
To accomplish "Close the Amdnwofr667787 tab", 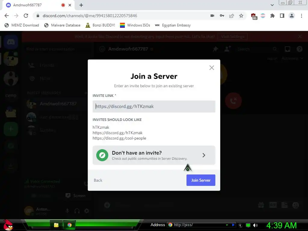I will (70, 5).
